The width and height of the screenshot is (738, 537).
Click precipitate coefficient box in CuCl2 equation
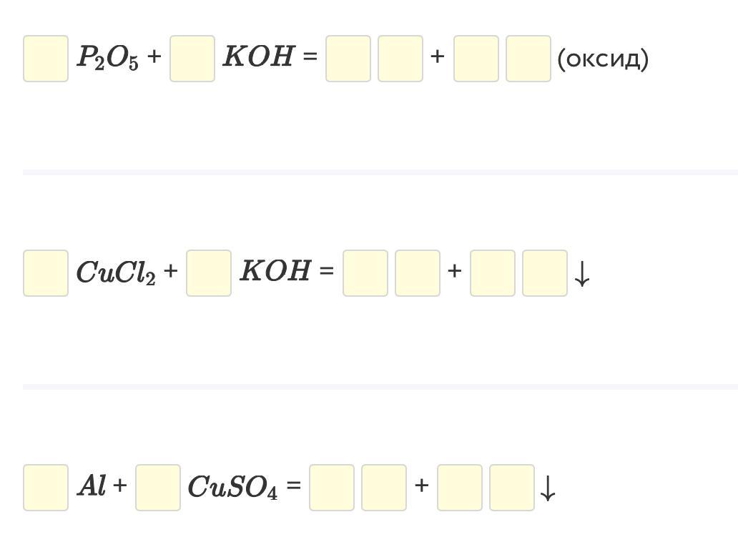click(493, 273)
